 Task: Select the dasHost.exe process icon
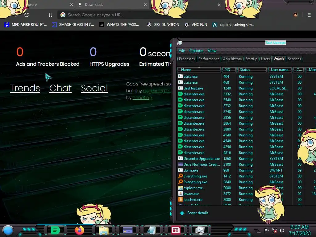(x=180, y=88)
